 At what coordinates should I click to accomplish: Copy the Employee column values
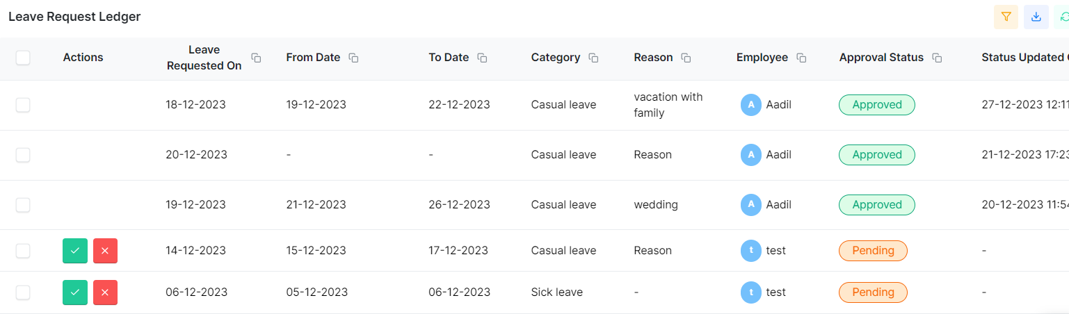[801, 58]
